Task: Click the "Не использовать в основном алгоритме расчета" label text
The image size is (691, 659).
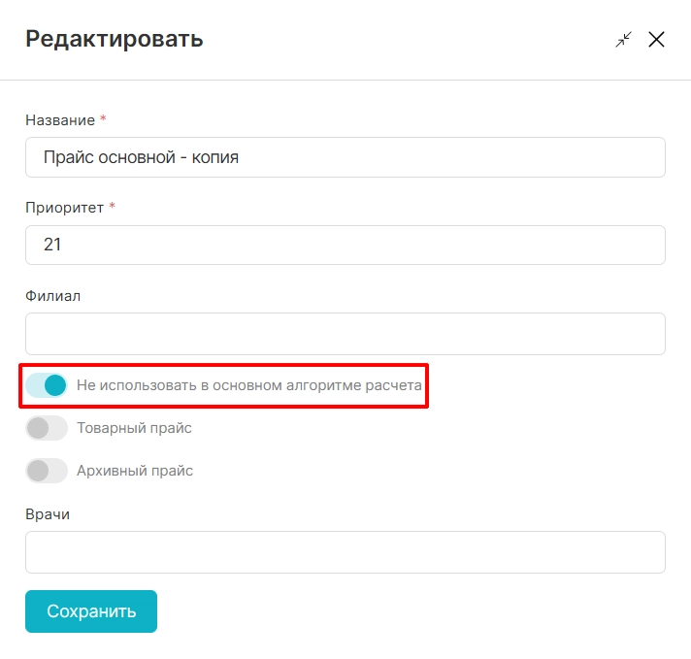Action: tap(248, 385)
